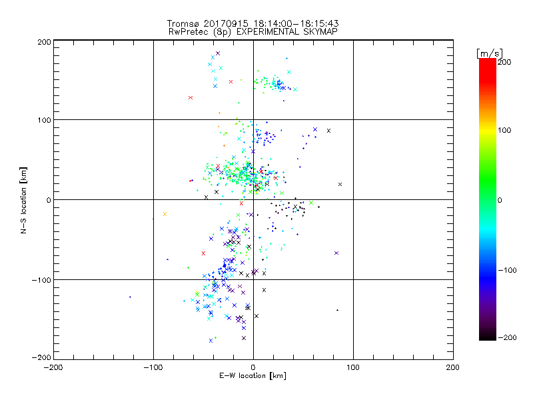Click the black bottom end of the colorbar
The width and height of the screenshot is (533, 400).
488,335
